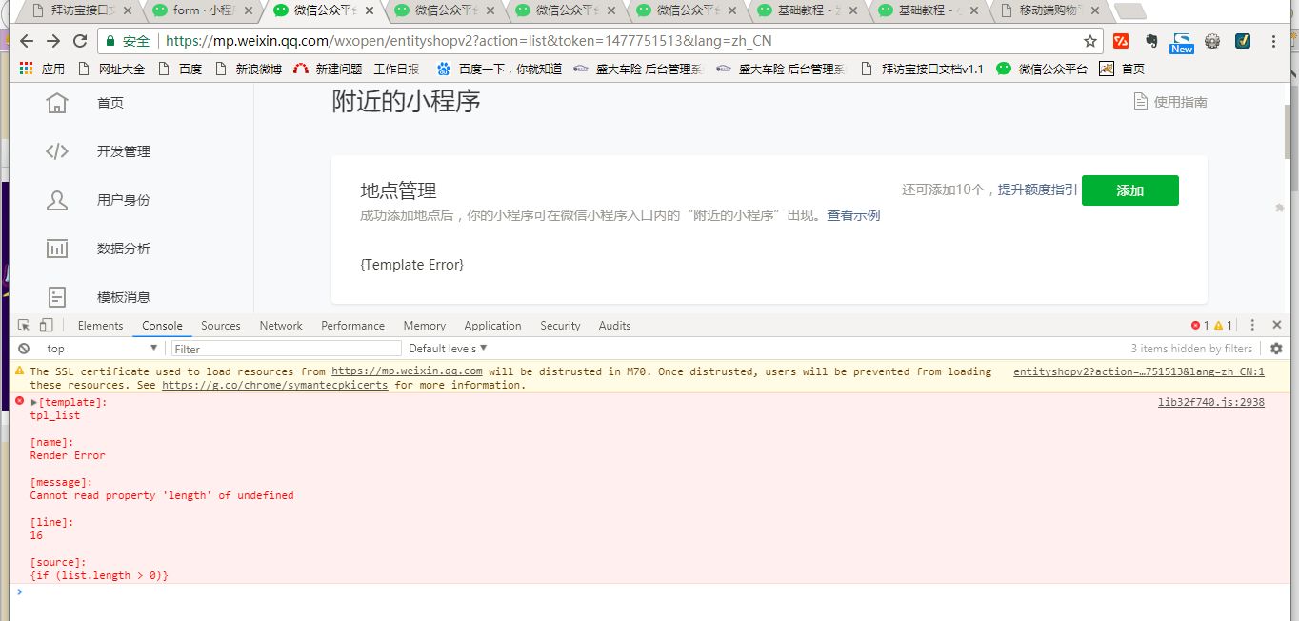Click the 模板消息 document icon
This screenshot has height=621, width=1299.
(x=57, y=297)
